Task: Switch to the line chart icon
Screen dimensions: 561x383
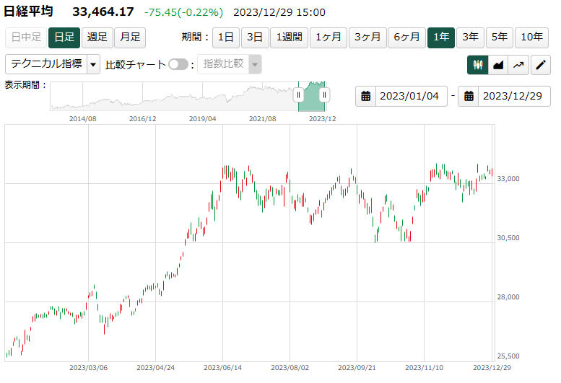Action: click(518, 65)
